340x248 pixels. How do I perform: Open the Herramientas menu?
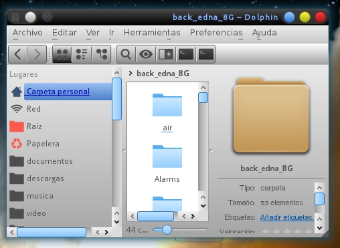click(152, 33)
